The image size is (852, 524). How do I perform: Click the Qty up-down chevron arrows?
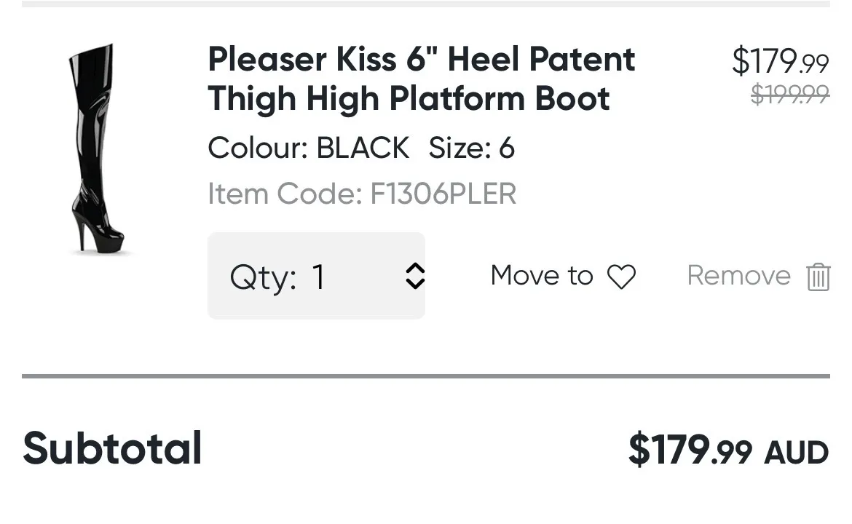point(414,276)
